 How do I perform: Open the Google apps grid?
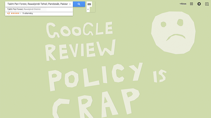[x=192, y=4]
